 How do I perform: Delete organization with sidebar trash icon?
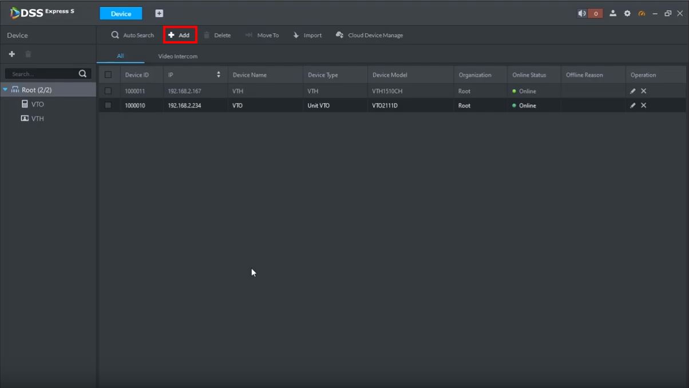click(x=28, y=54)
